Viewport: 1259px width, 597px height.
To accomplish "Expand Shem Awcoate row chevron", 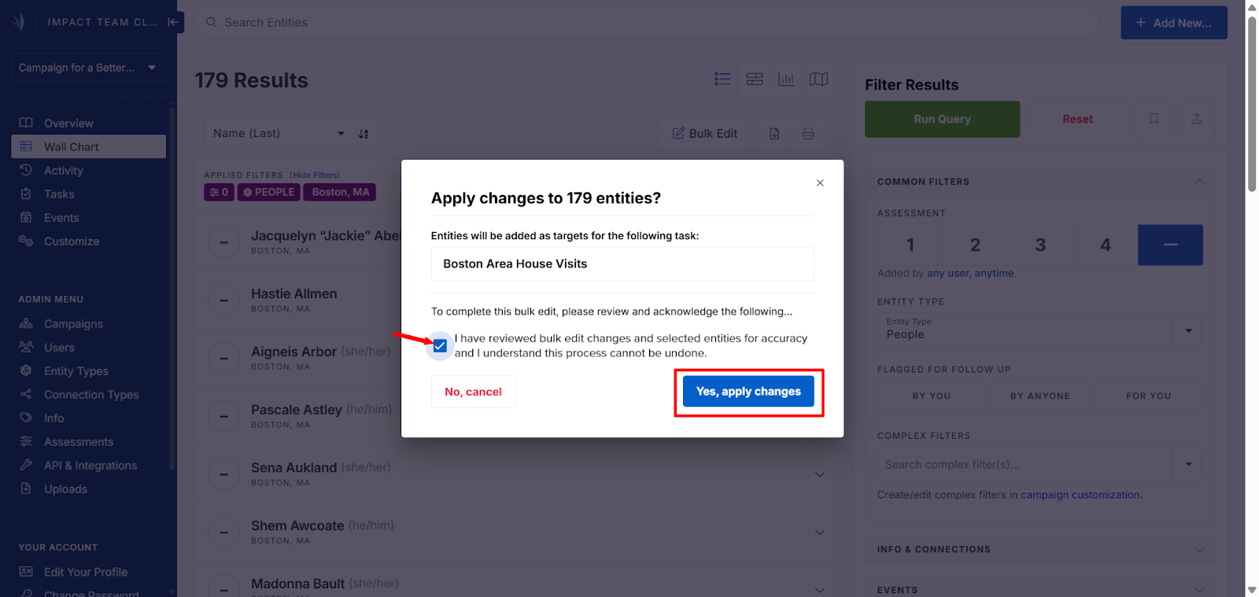I will coord(819,533).
